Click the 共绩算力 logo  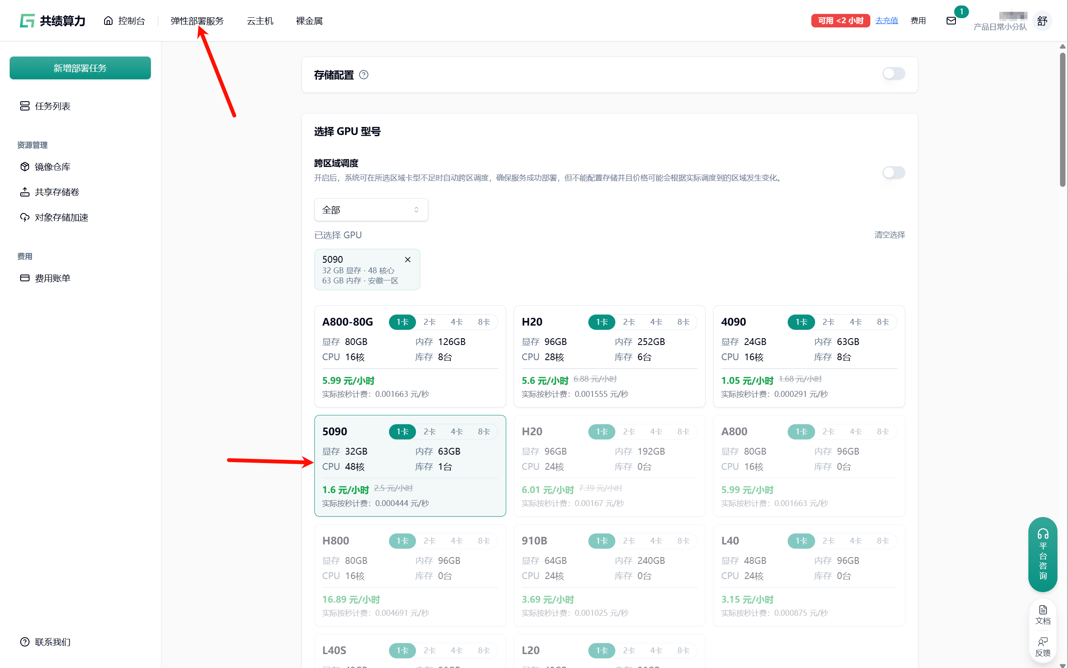(x=53, y=21)
